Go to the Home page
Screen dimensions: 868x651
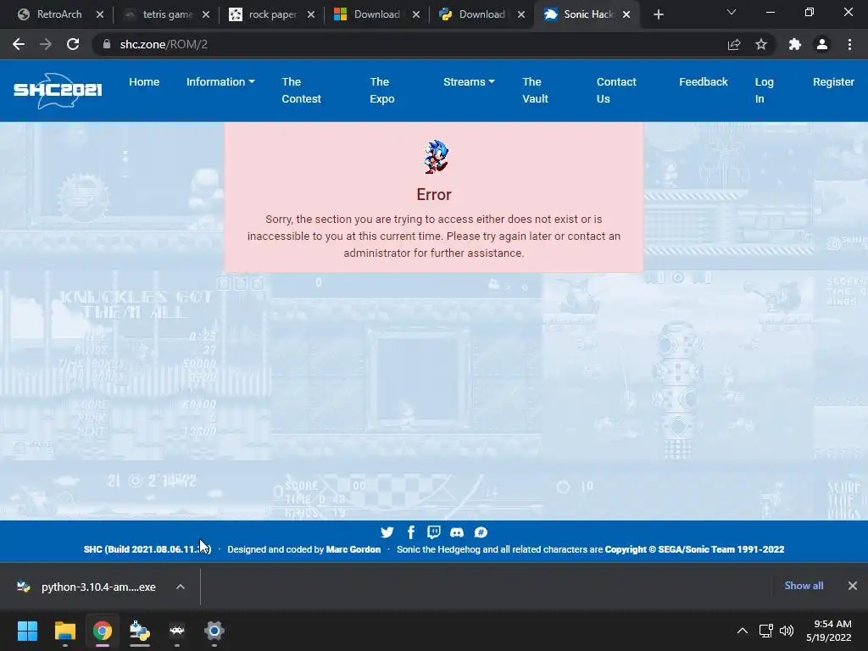point(144,82)
